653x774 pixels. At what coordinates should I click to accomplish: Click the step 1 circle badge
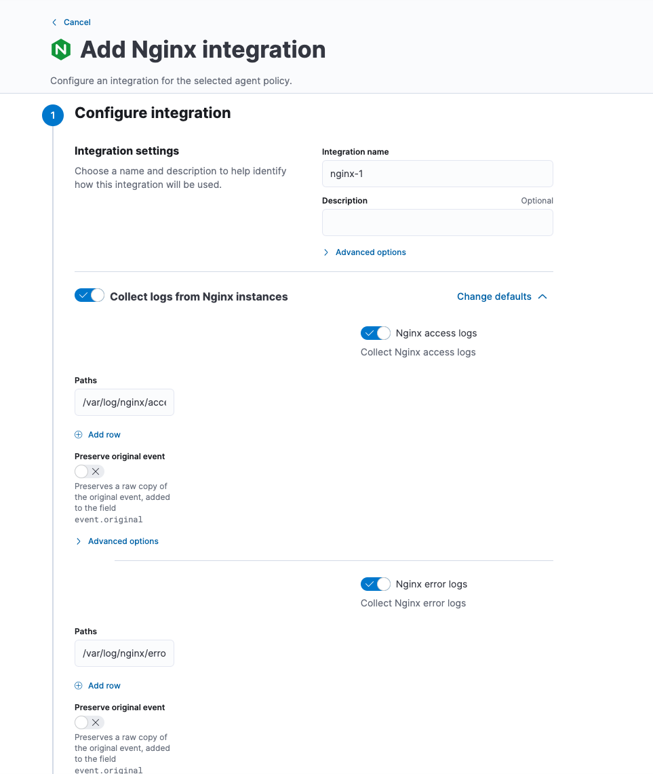[x=52, y=115]
